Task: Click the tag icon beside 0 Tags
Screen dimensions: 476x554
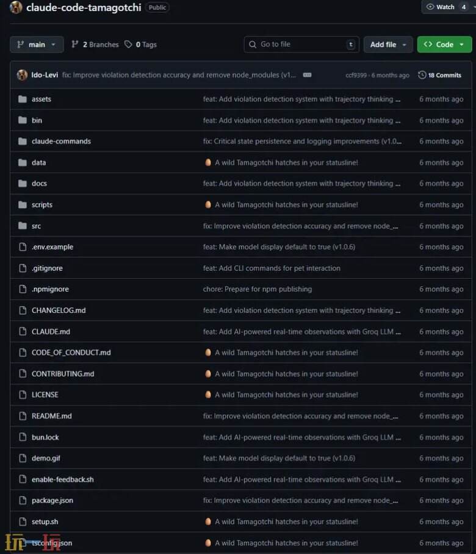Action: 128,45
